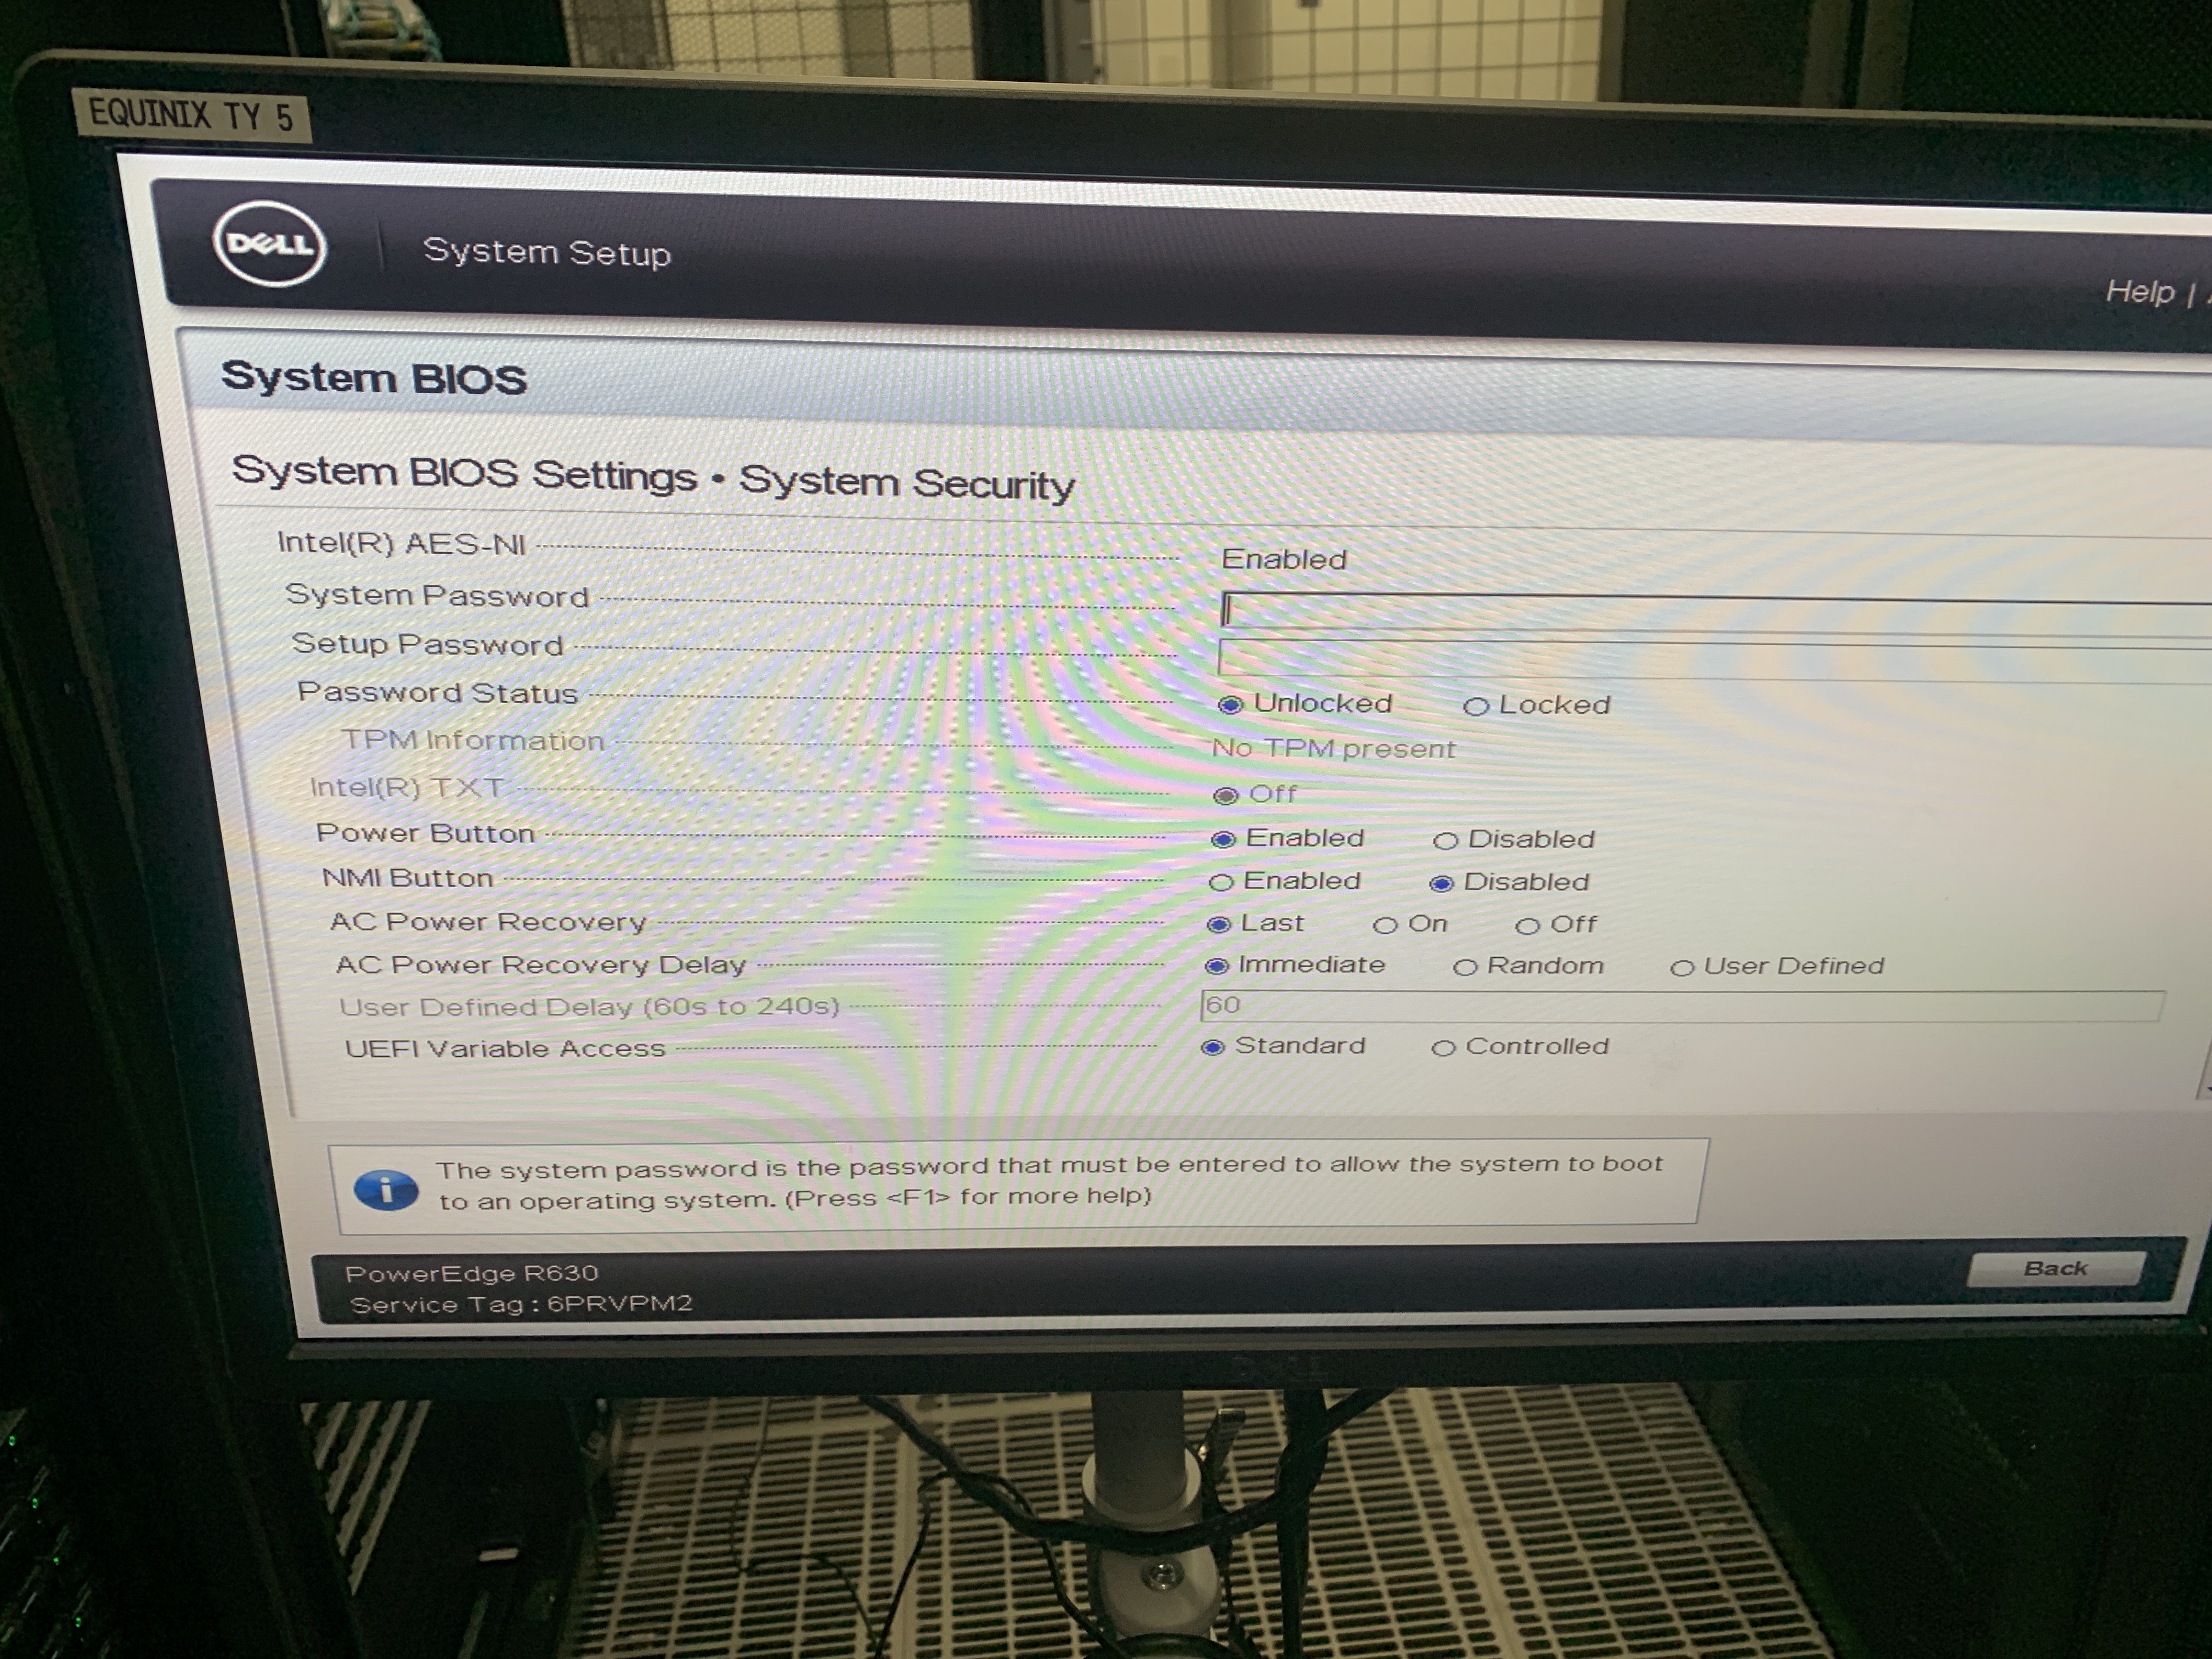Click the User Defined Delay label
The width and height of the screenshot is (2212, 1659).
point(589,1007)
